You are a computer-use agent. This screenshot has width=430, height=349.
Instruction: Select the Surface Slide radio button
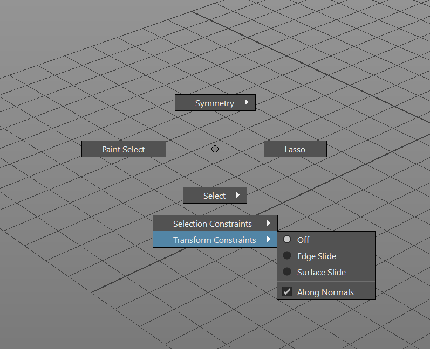(287, 271)
